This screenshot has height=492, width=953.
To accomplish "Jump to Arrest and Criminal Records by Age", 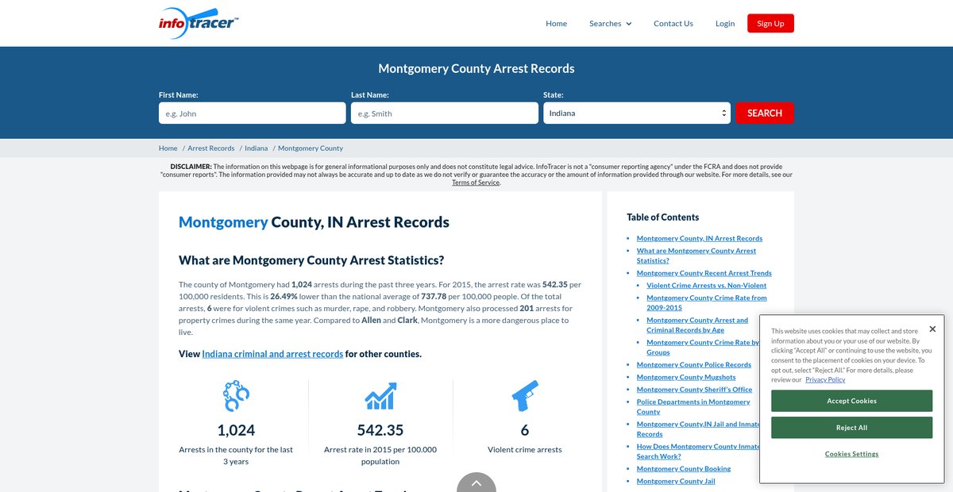I will [697, 325].
